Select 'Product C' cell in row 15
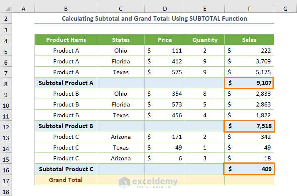297x196 pixels. pyautogui.click(x=66, y=158)
